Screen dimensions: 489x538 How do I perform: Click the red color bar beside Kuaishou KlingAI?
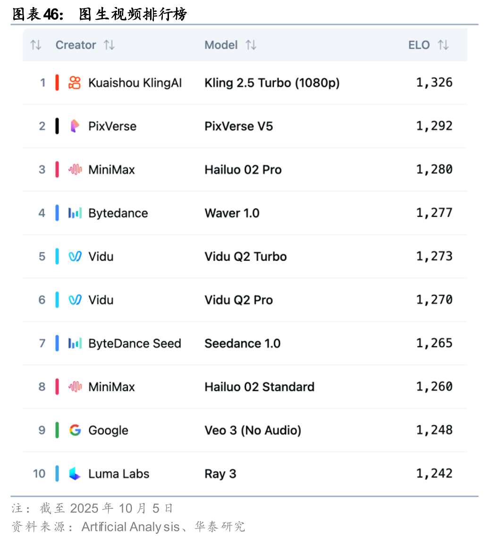(x=57, y=83)
